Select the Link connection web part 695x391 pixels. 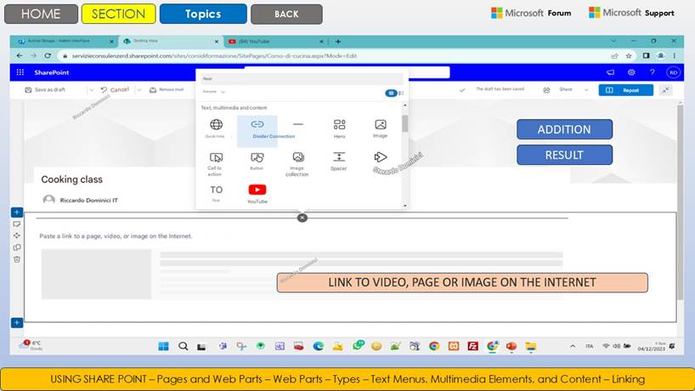(257, 130)
